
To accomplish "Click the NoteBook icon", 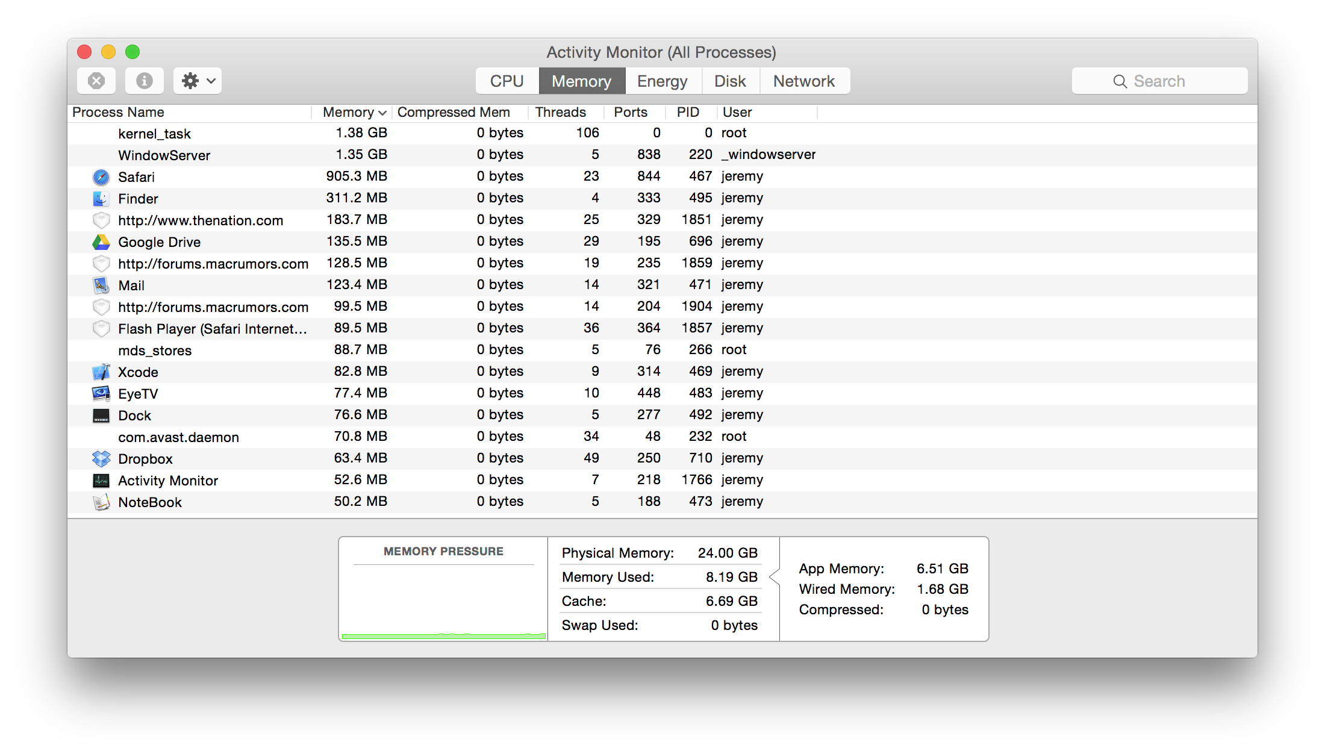I will point(101,502).
